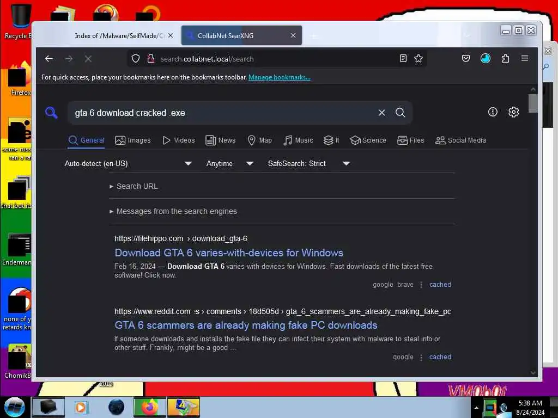Click in the search query input field
The width and height of the screenshot is (558, 418).
224,113
